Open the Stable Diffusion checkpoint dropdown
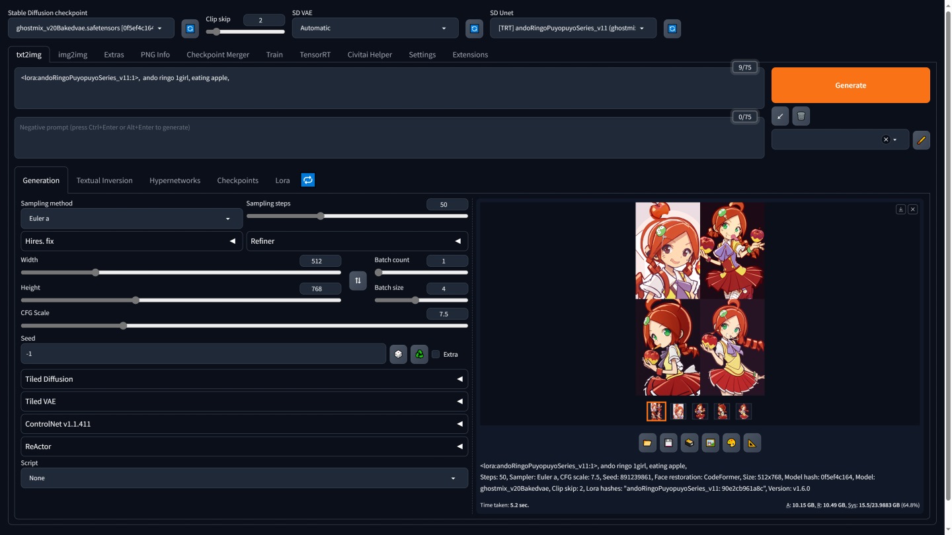952x535 pixels. (91, 28)
